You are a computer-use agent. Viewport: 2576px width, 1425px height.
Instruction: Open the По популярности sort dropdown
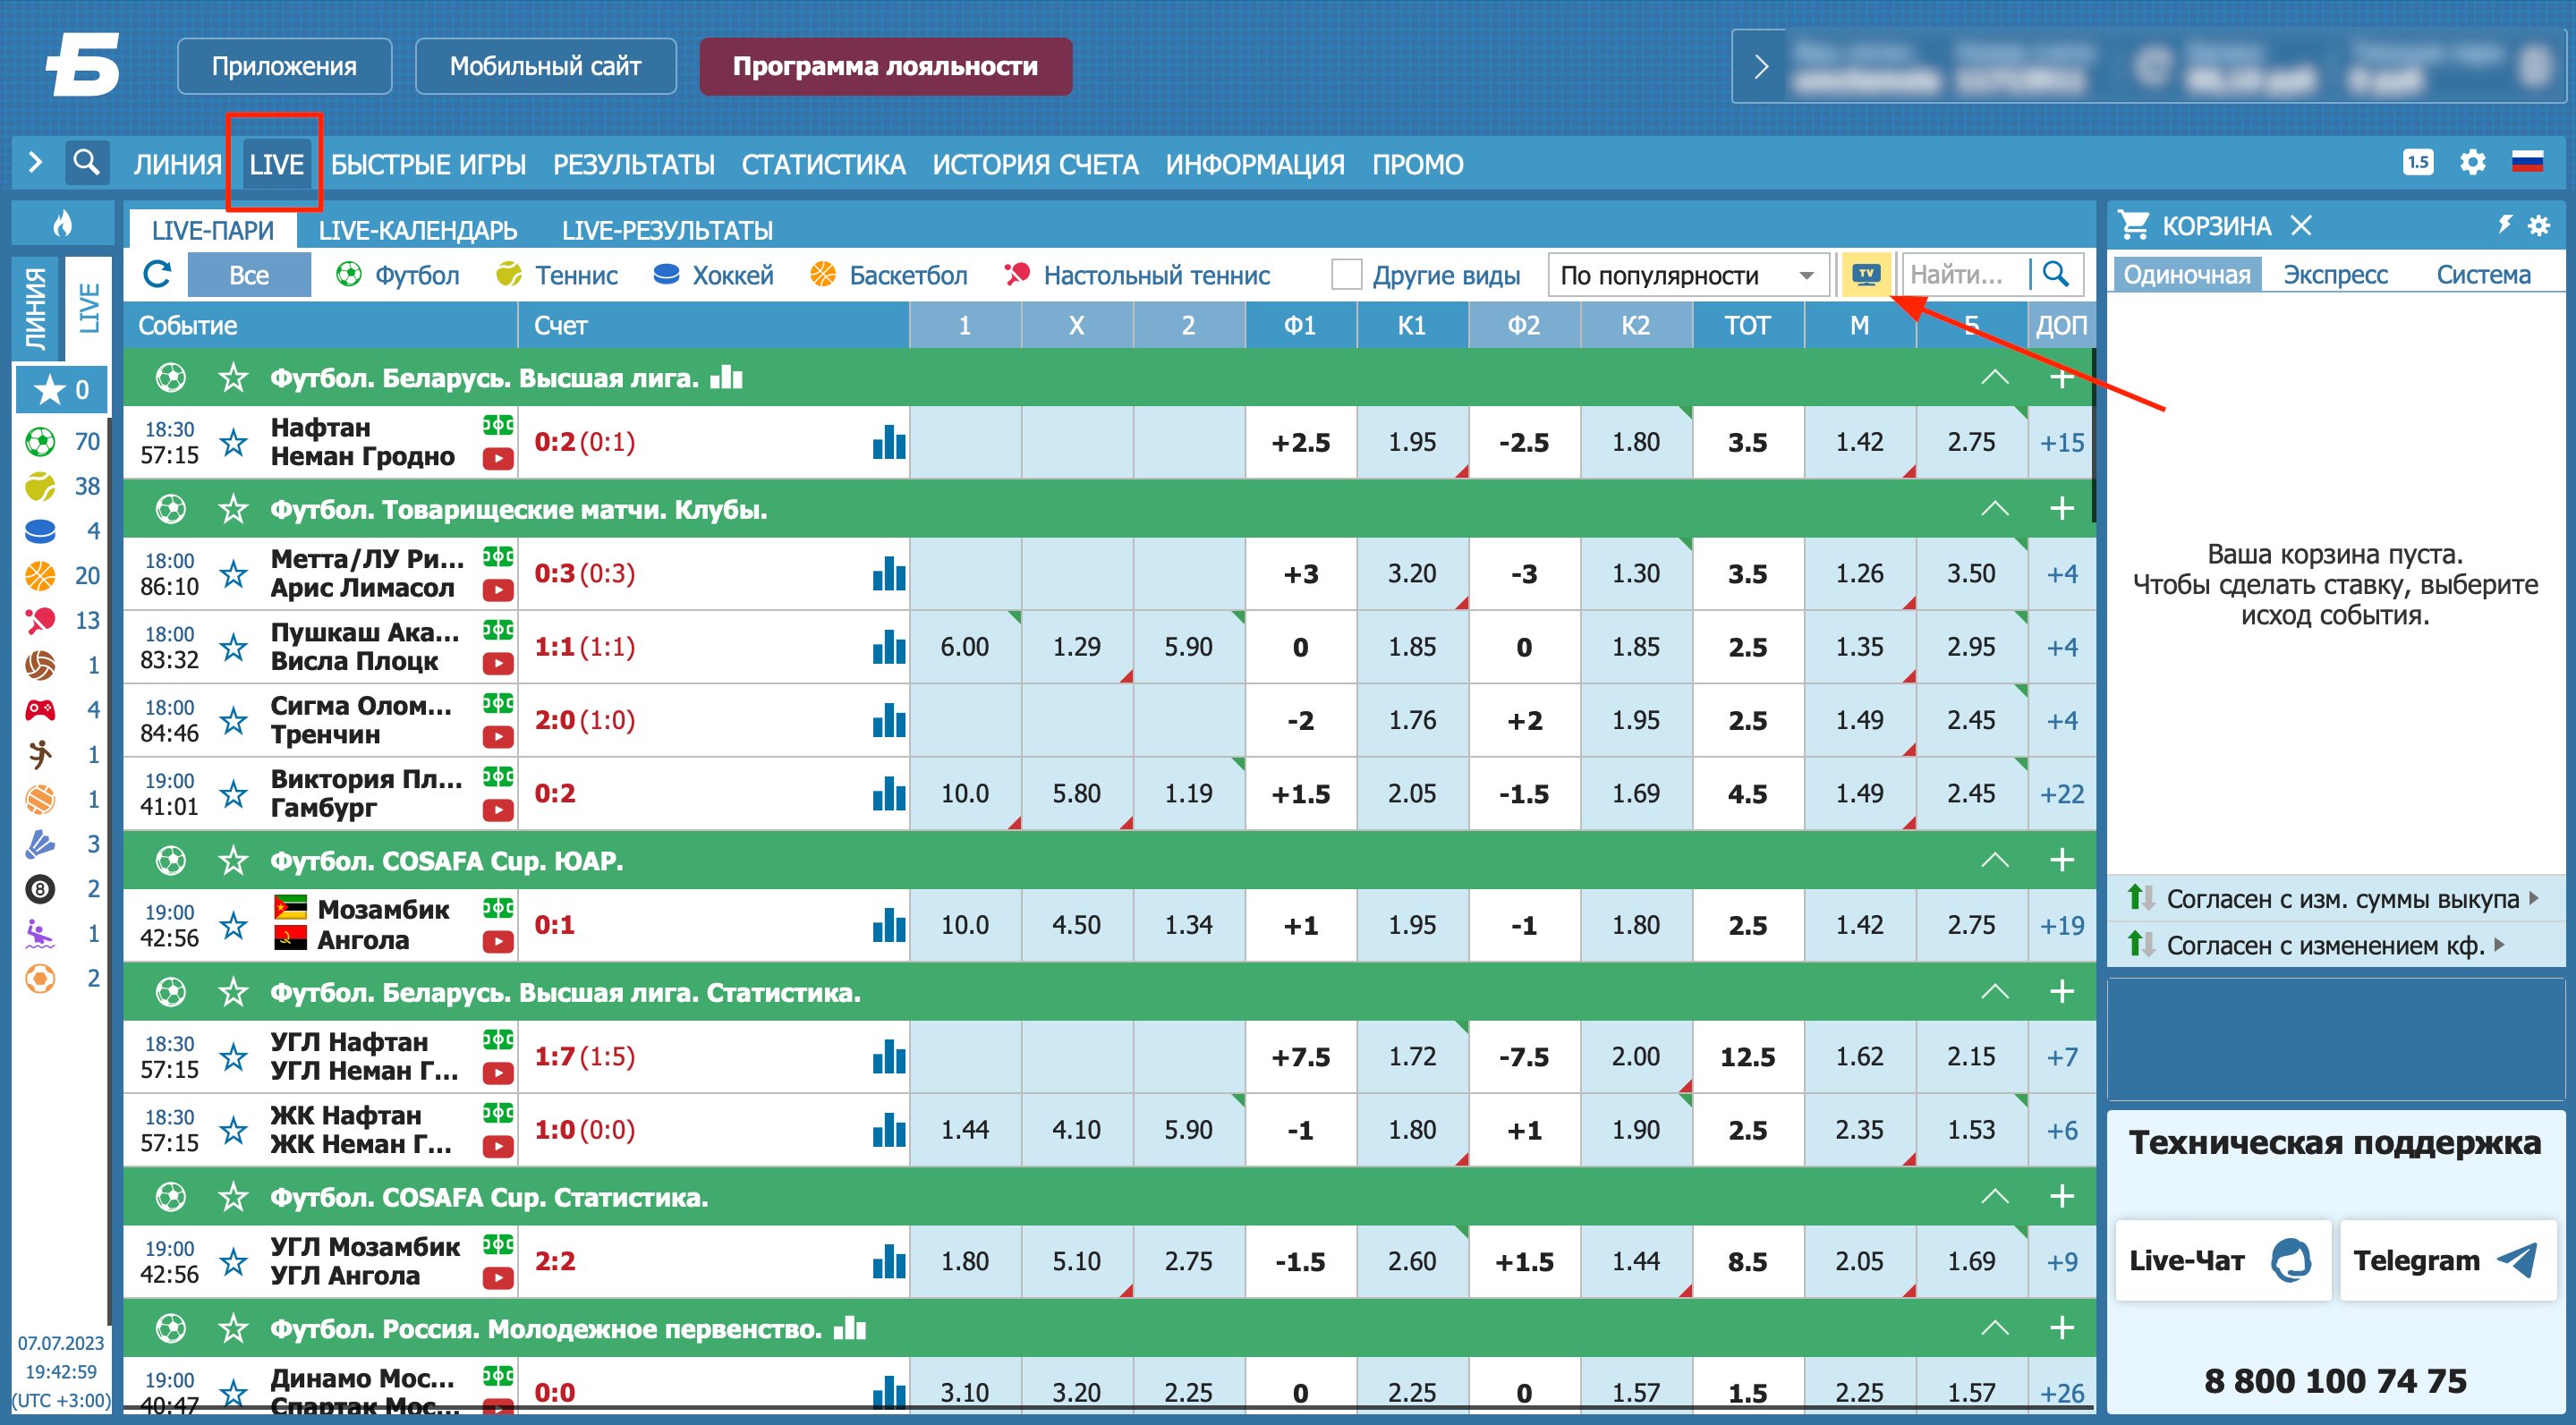(1687, 275)
